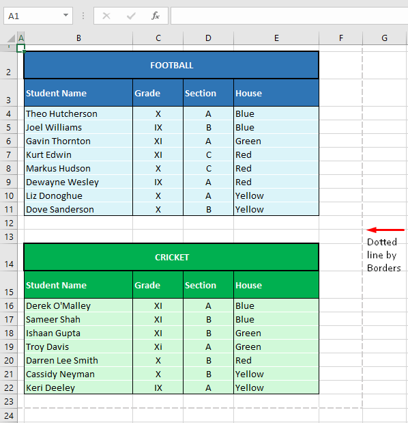This screenshot has width=408, height=423.
Task: Click the Cancel X icon in formula bar
Action: (x=106, y=16)
